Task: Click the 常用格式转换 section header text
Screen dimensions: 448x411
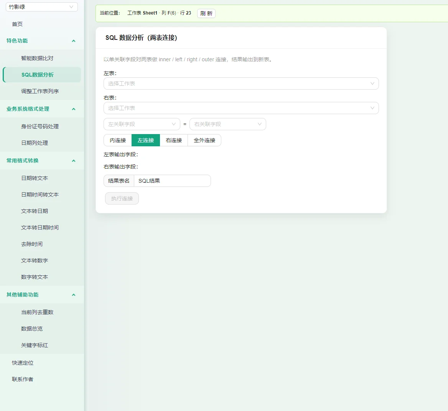Action: tap(22, 161)
